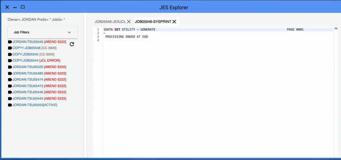Click line number 4 in editor gutter

tap(98, 40)
